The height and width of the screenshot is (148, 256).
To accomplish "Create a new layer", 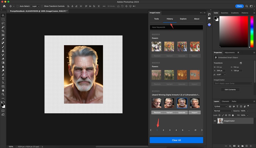I will (247, 146).
